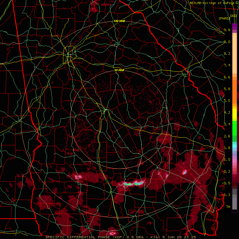Click the 100 NMI range ring label
The width and height of the screenshot is (239, 239).
click(119, 21)
